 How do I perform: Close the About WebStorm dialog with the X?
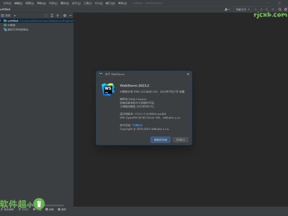click(x=188, y=74)
